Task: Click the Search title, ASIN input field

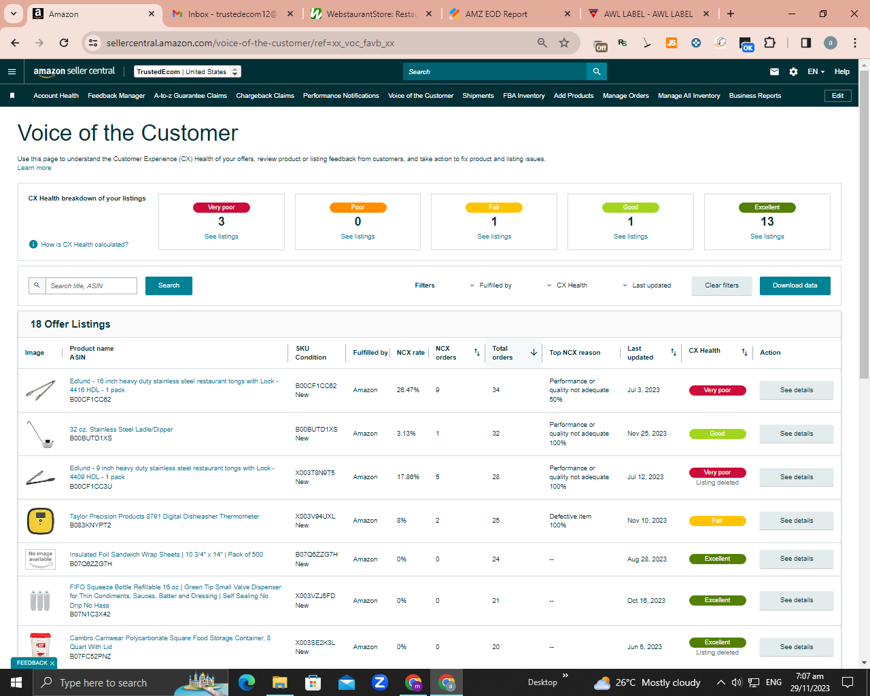Action: [x=91, y=285]
